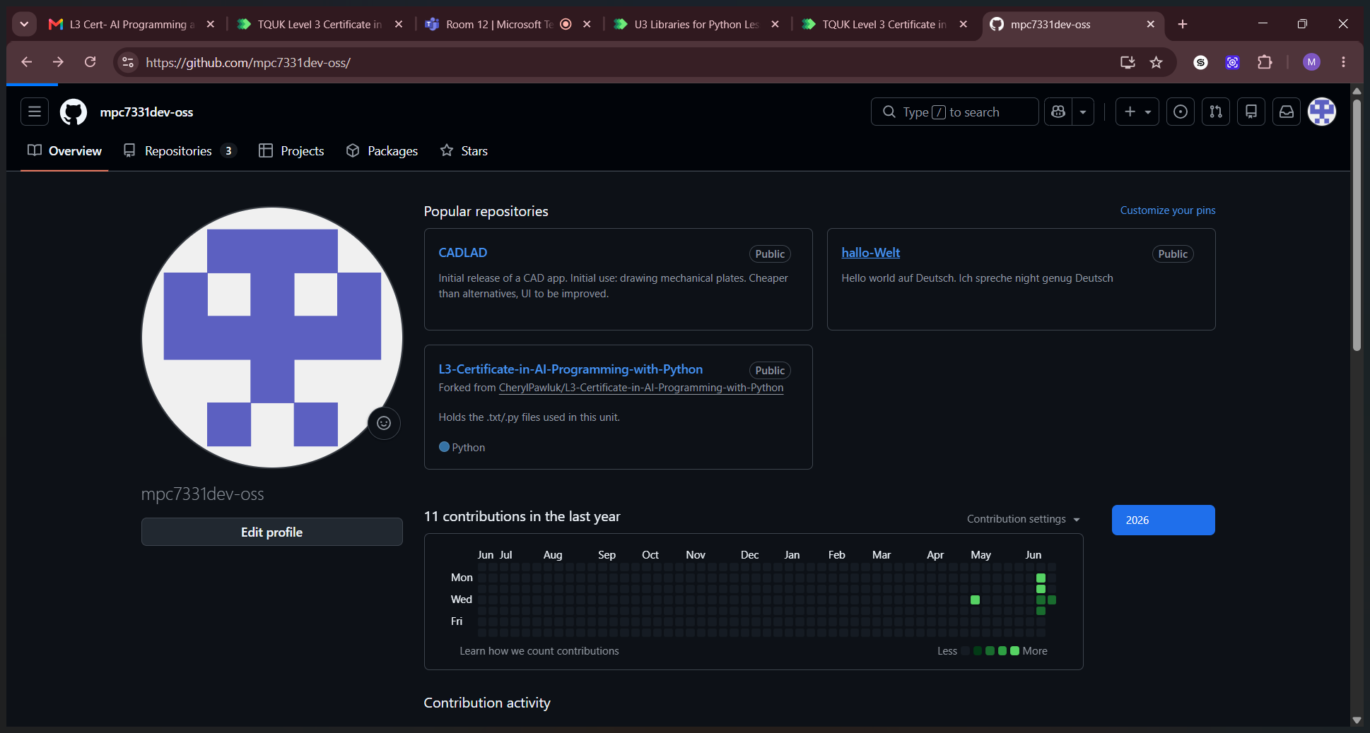Switch to the L3 Cert- AI Programming Gmail tab
This screenshot has width=1370, height=733.
coord(131,24)
